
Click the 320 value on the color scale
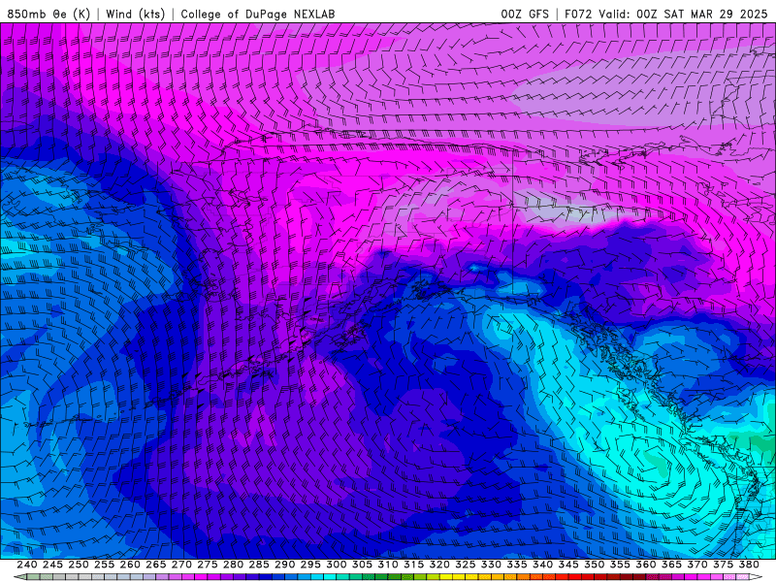[x=439, y=565]
